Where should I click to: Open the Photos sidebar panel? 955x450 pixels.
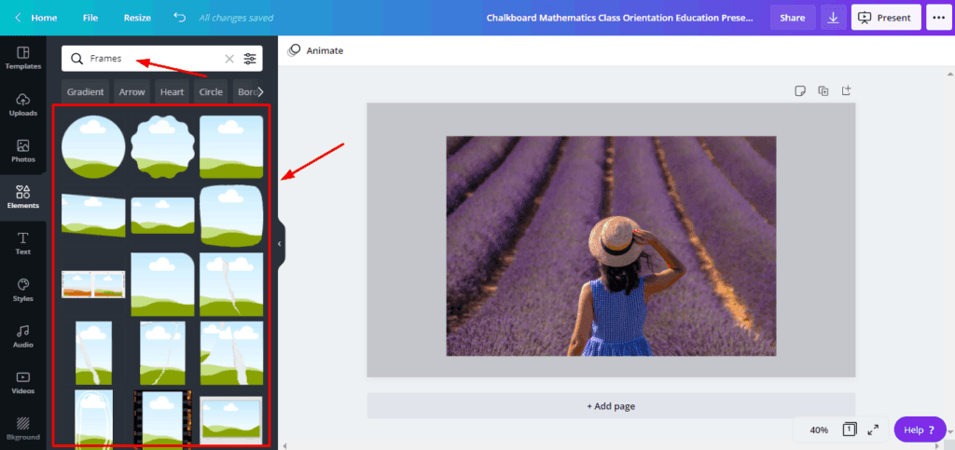22,151
